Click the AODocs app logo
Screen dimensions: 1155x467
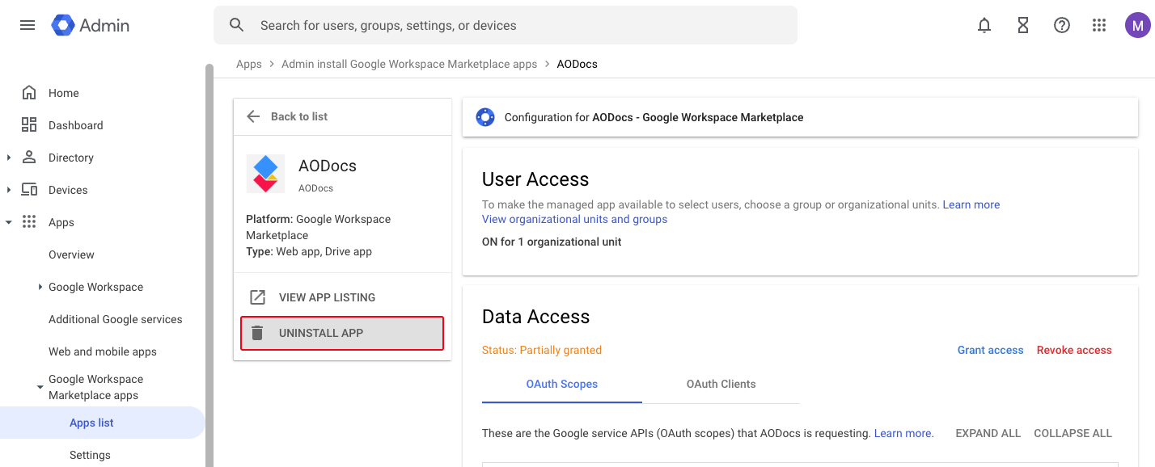pos(265,174)
